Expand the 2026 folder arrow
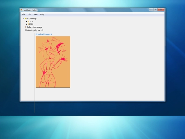The image size is (185, 139). point(27,24)
